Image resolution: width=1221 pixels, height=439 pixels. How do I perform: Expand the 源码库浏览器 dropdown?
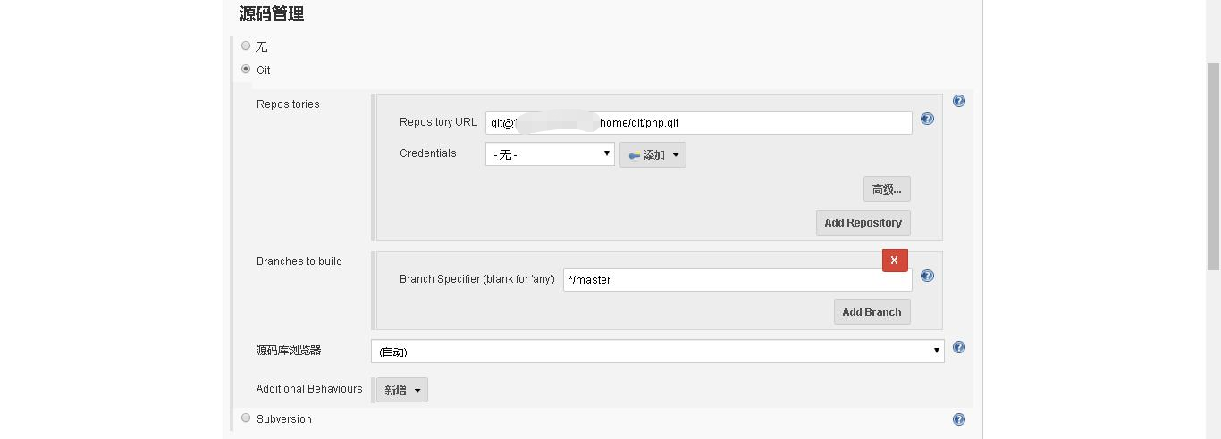[657, 351]
